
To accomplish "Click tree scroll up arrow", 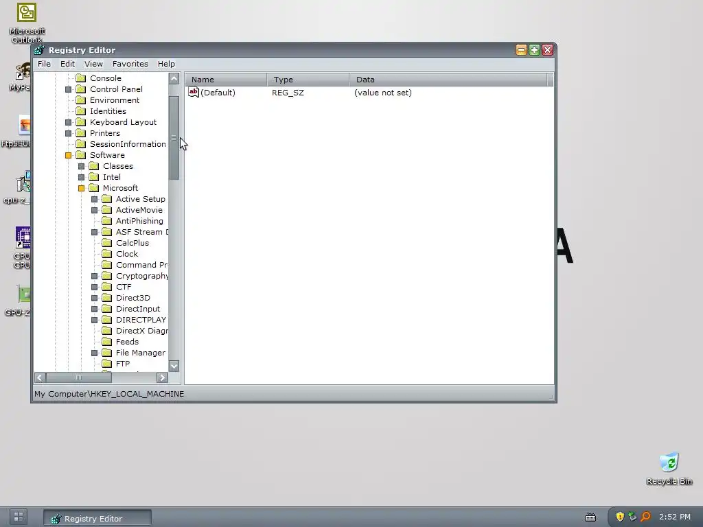I will point(174,79).
